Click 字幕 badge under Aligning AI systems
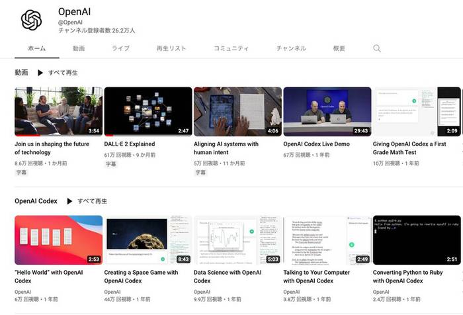The image size is (463, 315). tap(200, 172)
